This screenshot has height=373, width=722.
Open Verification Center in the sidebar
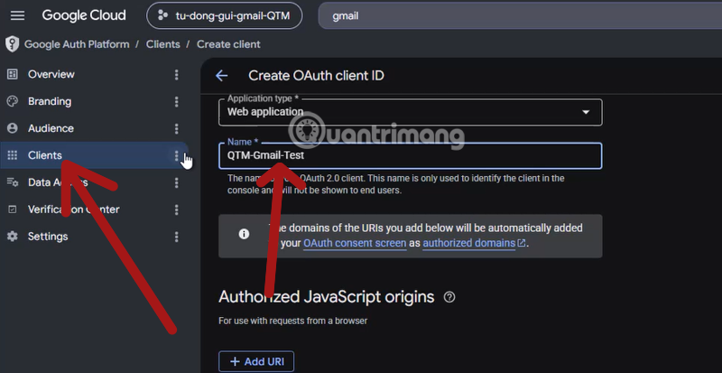[x=94, y=210]
